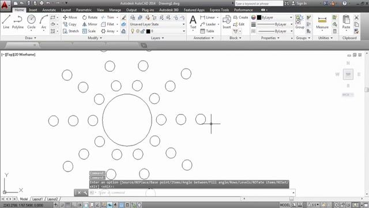Click the MODEL button in status bar
Viewport: 369px width, 208px height.
285,205
